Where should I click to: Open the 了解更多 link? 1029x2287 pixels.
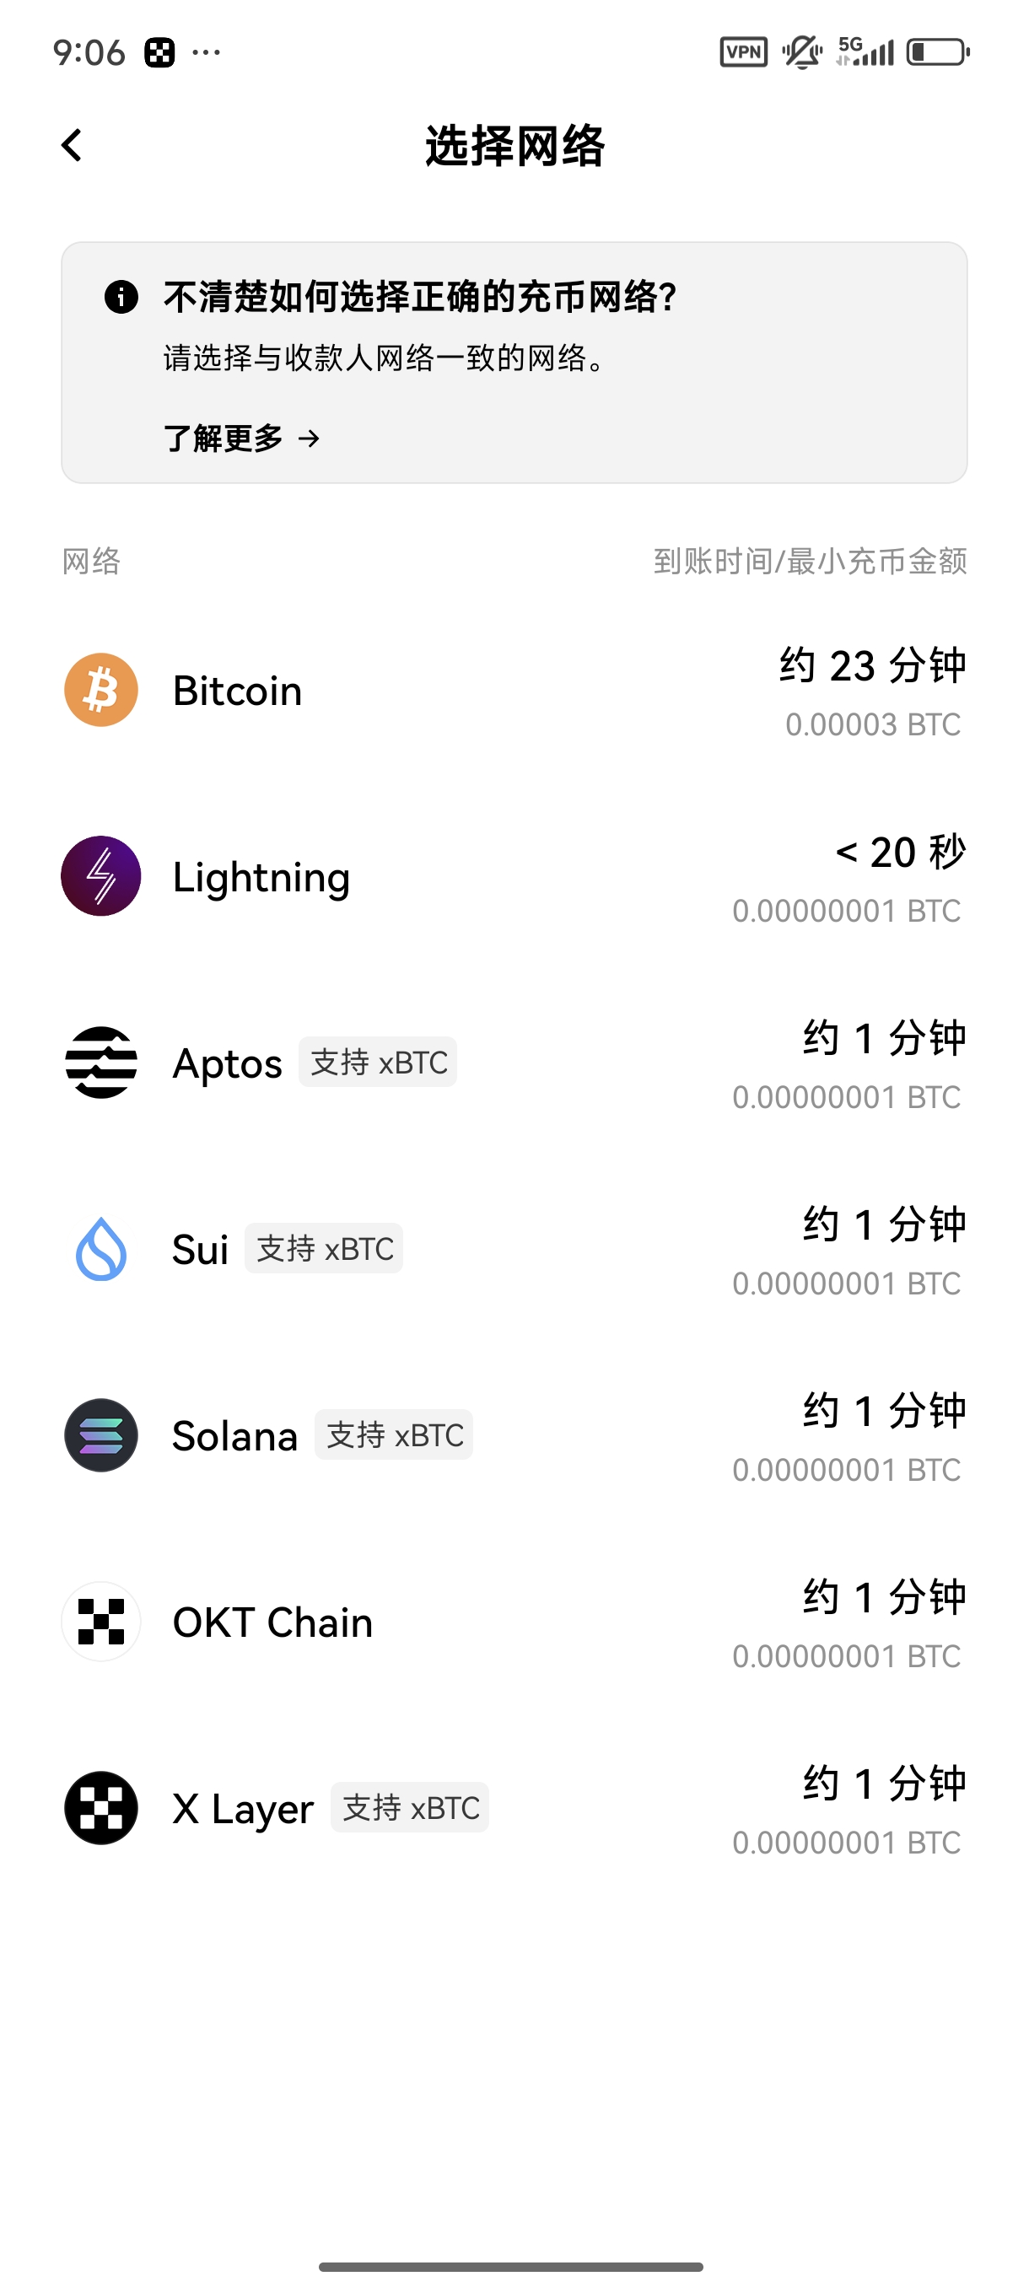(x=224, y=438)
